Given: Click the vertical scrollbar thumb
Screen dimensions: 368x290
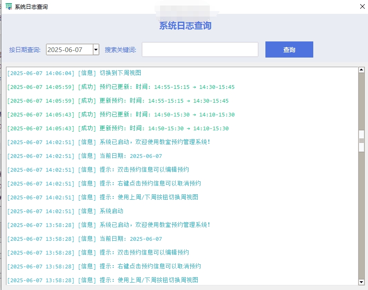Looking at the screenshot, I should pos(362,141).
